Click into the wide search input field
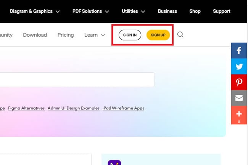The image size is (248, 165). click(76, 80)
